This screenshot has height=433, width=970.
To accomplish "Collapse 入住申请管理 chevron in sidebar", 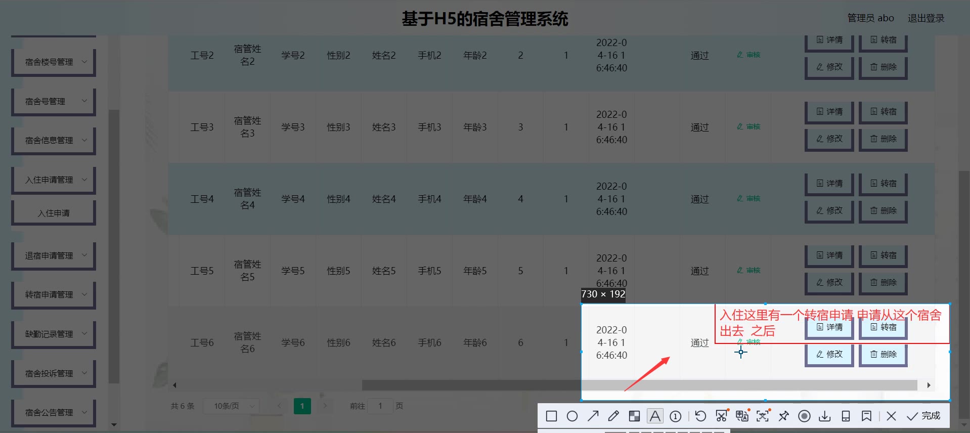I will pos(84,180).
